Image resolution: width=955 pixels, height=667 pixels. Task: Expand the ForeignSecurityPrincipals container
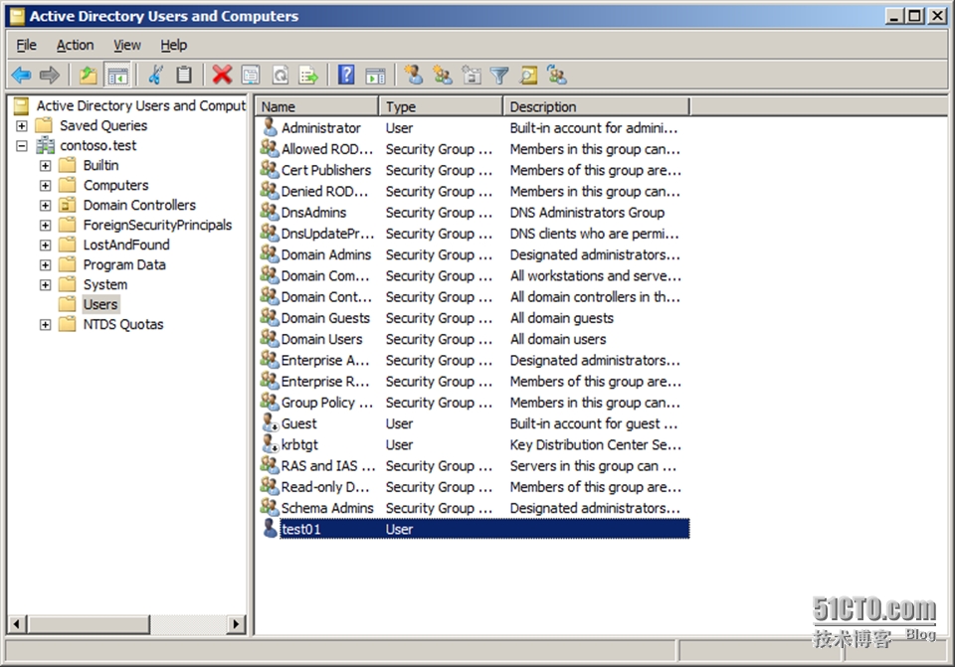[x=45, y=226]
